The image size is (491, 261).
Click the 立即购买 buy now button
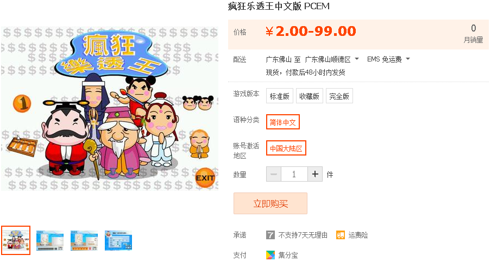pyautogui.click(x=270, y=203)
